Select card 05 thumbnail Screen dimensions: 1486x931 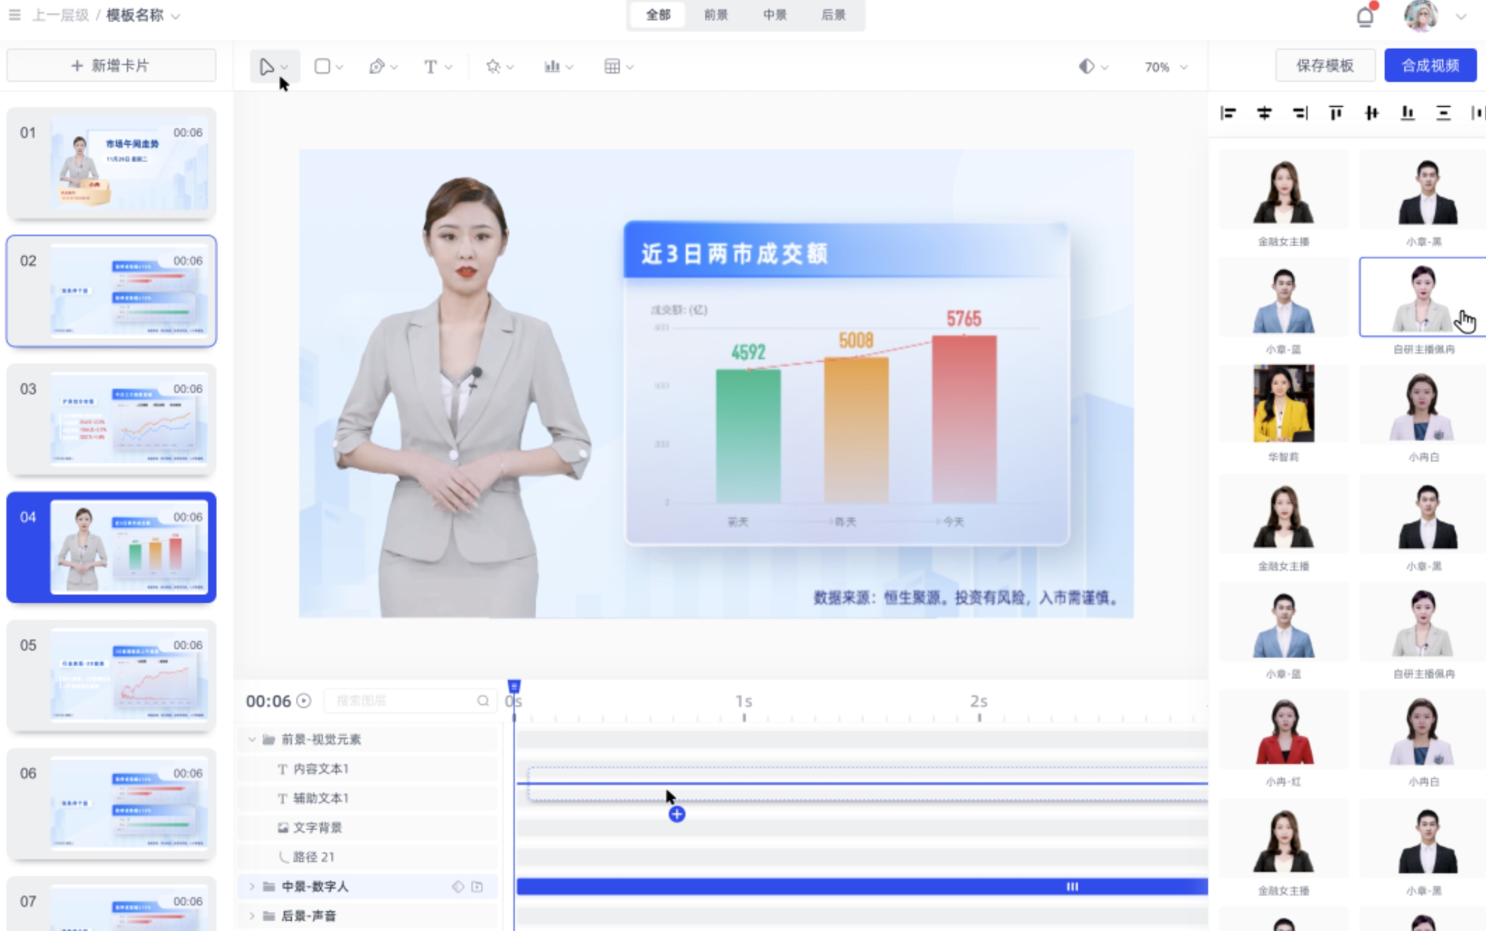pyautogui.click(x=111, y=676)
